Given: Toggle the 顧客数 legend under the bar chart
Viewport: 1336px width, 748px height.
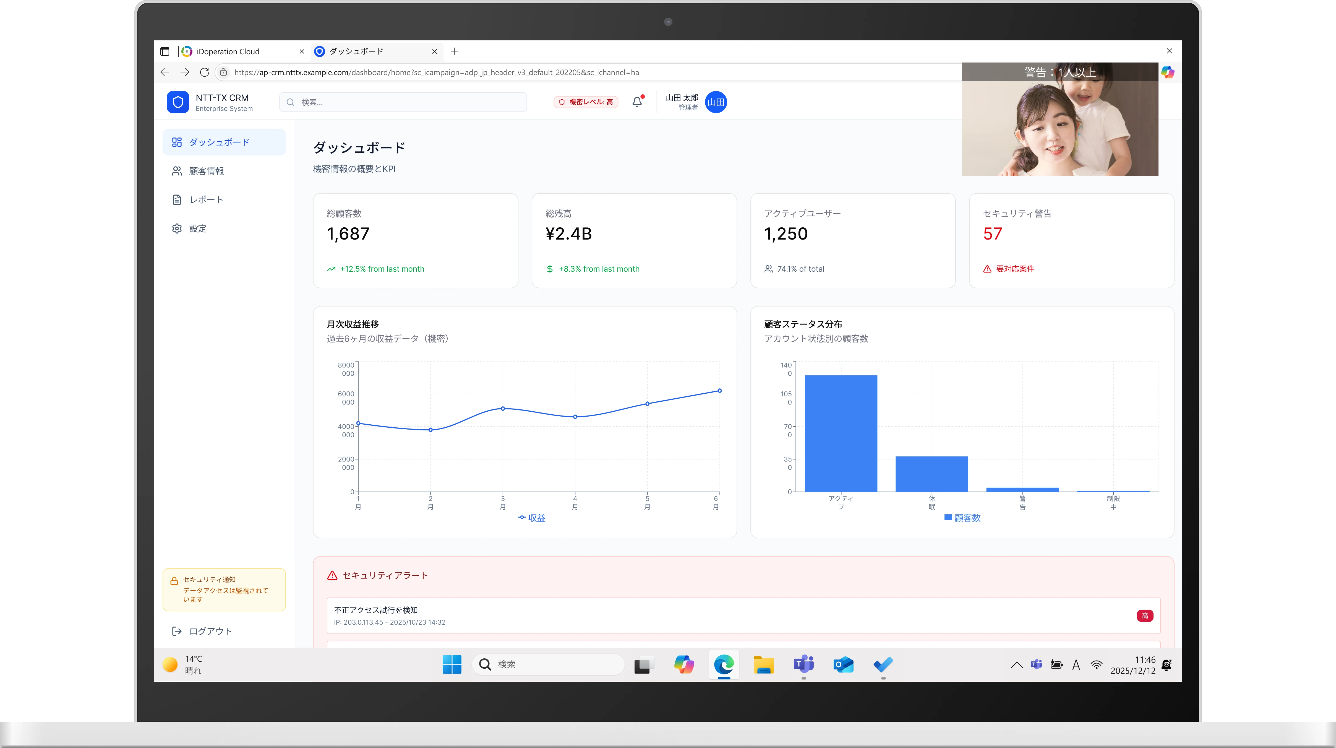Looking at the screenshot, I should [962, 518].
